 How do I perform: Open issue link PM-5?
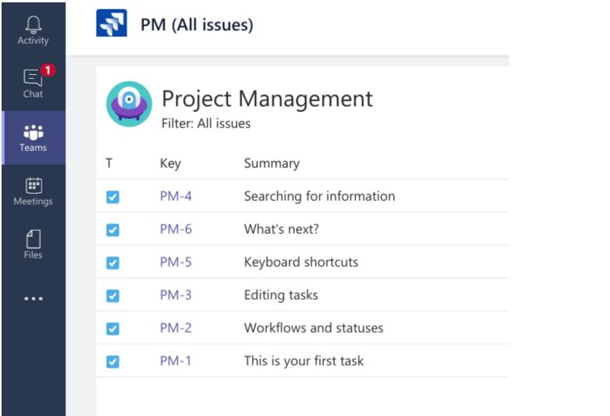coord(176,262)
